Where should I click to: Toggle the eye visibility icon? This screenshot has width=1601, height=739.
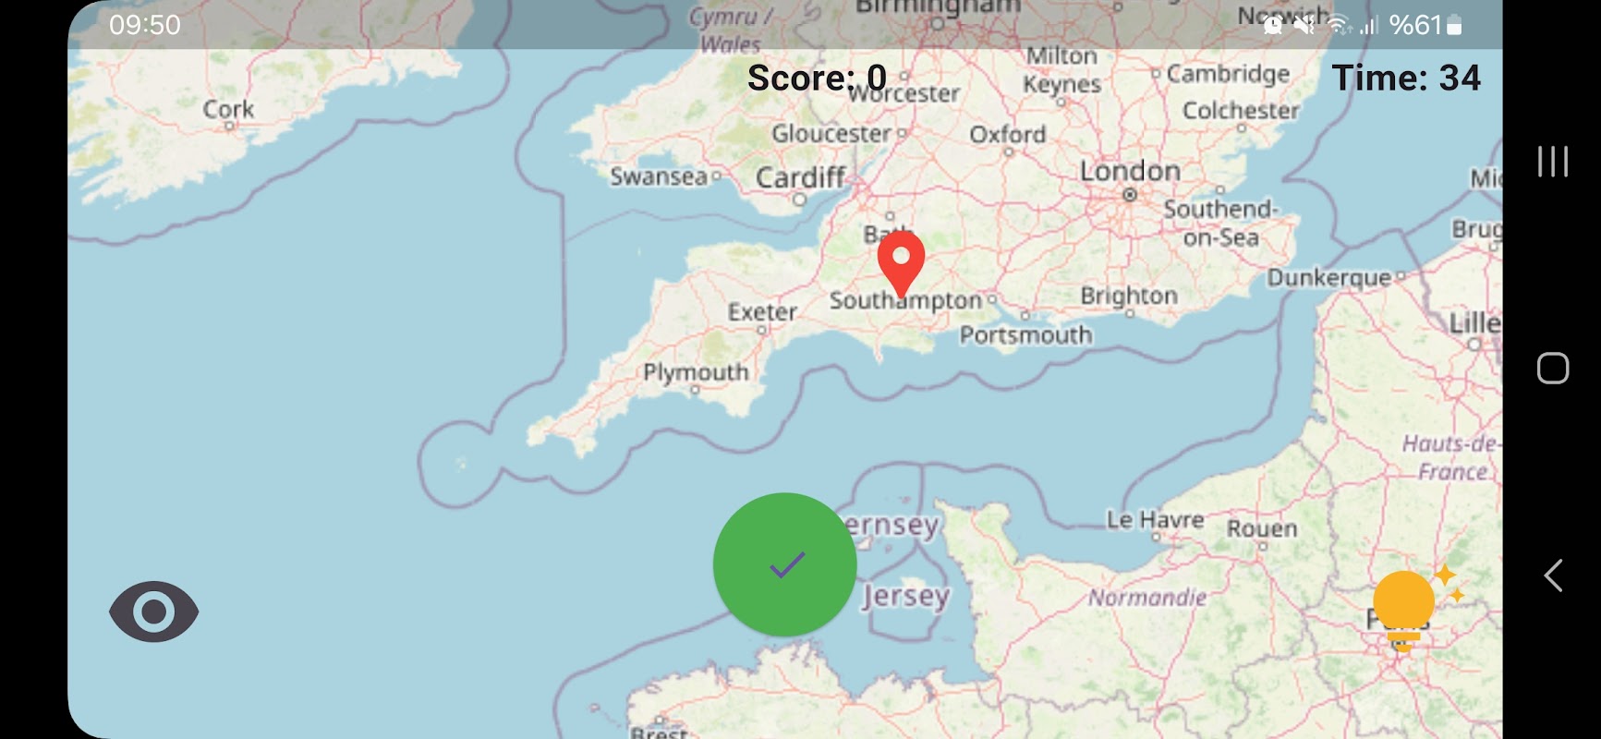(x=154, y=612)
